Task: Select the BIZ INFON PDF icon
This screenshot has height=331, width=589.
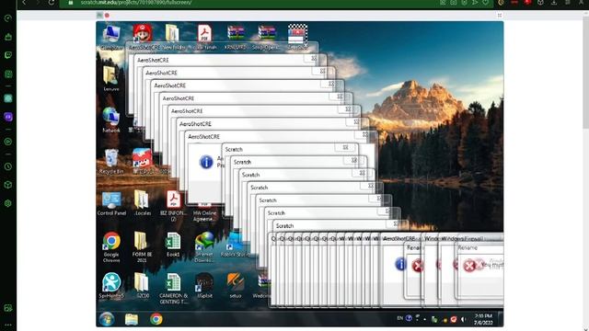Action: 173,206
